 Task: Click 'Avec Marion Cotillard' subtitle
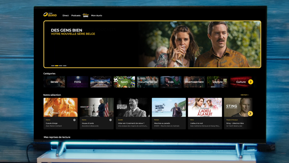[x=54, y=126]
